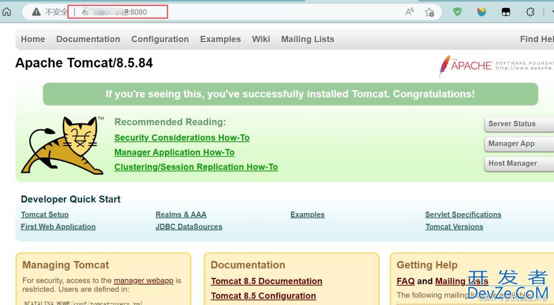Viewport: 554px width, 305px height.
Task: Open First Web Application link
Action: click(x=58, y=226)
